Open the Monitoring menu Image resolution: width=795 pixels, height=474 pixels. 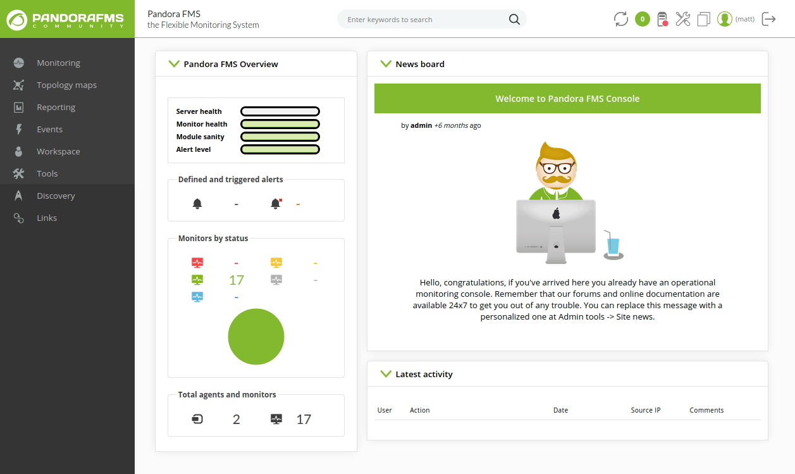58,63
